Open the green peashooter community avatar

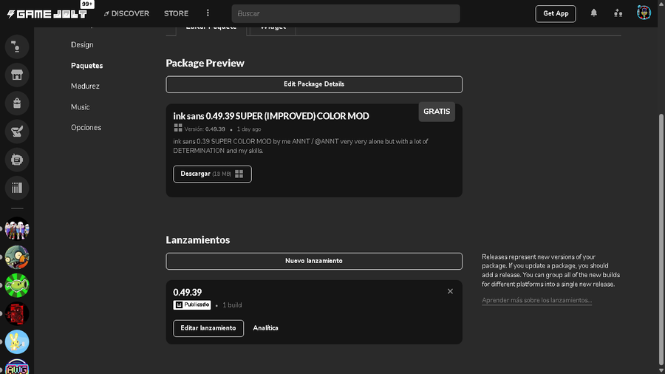17,285
